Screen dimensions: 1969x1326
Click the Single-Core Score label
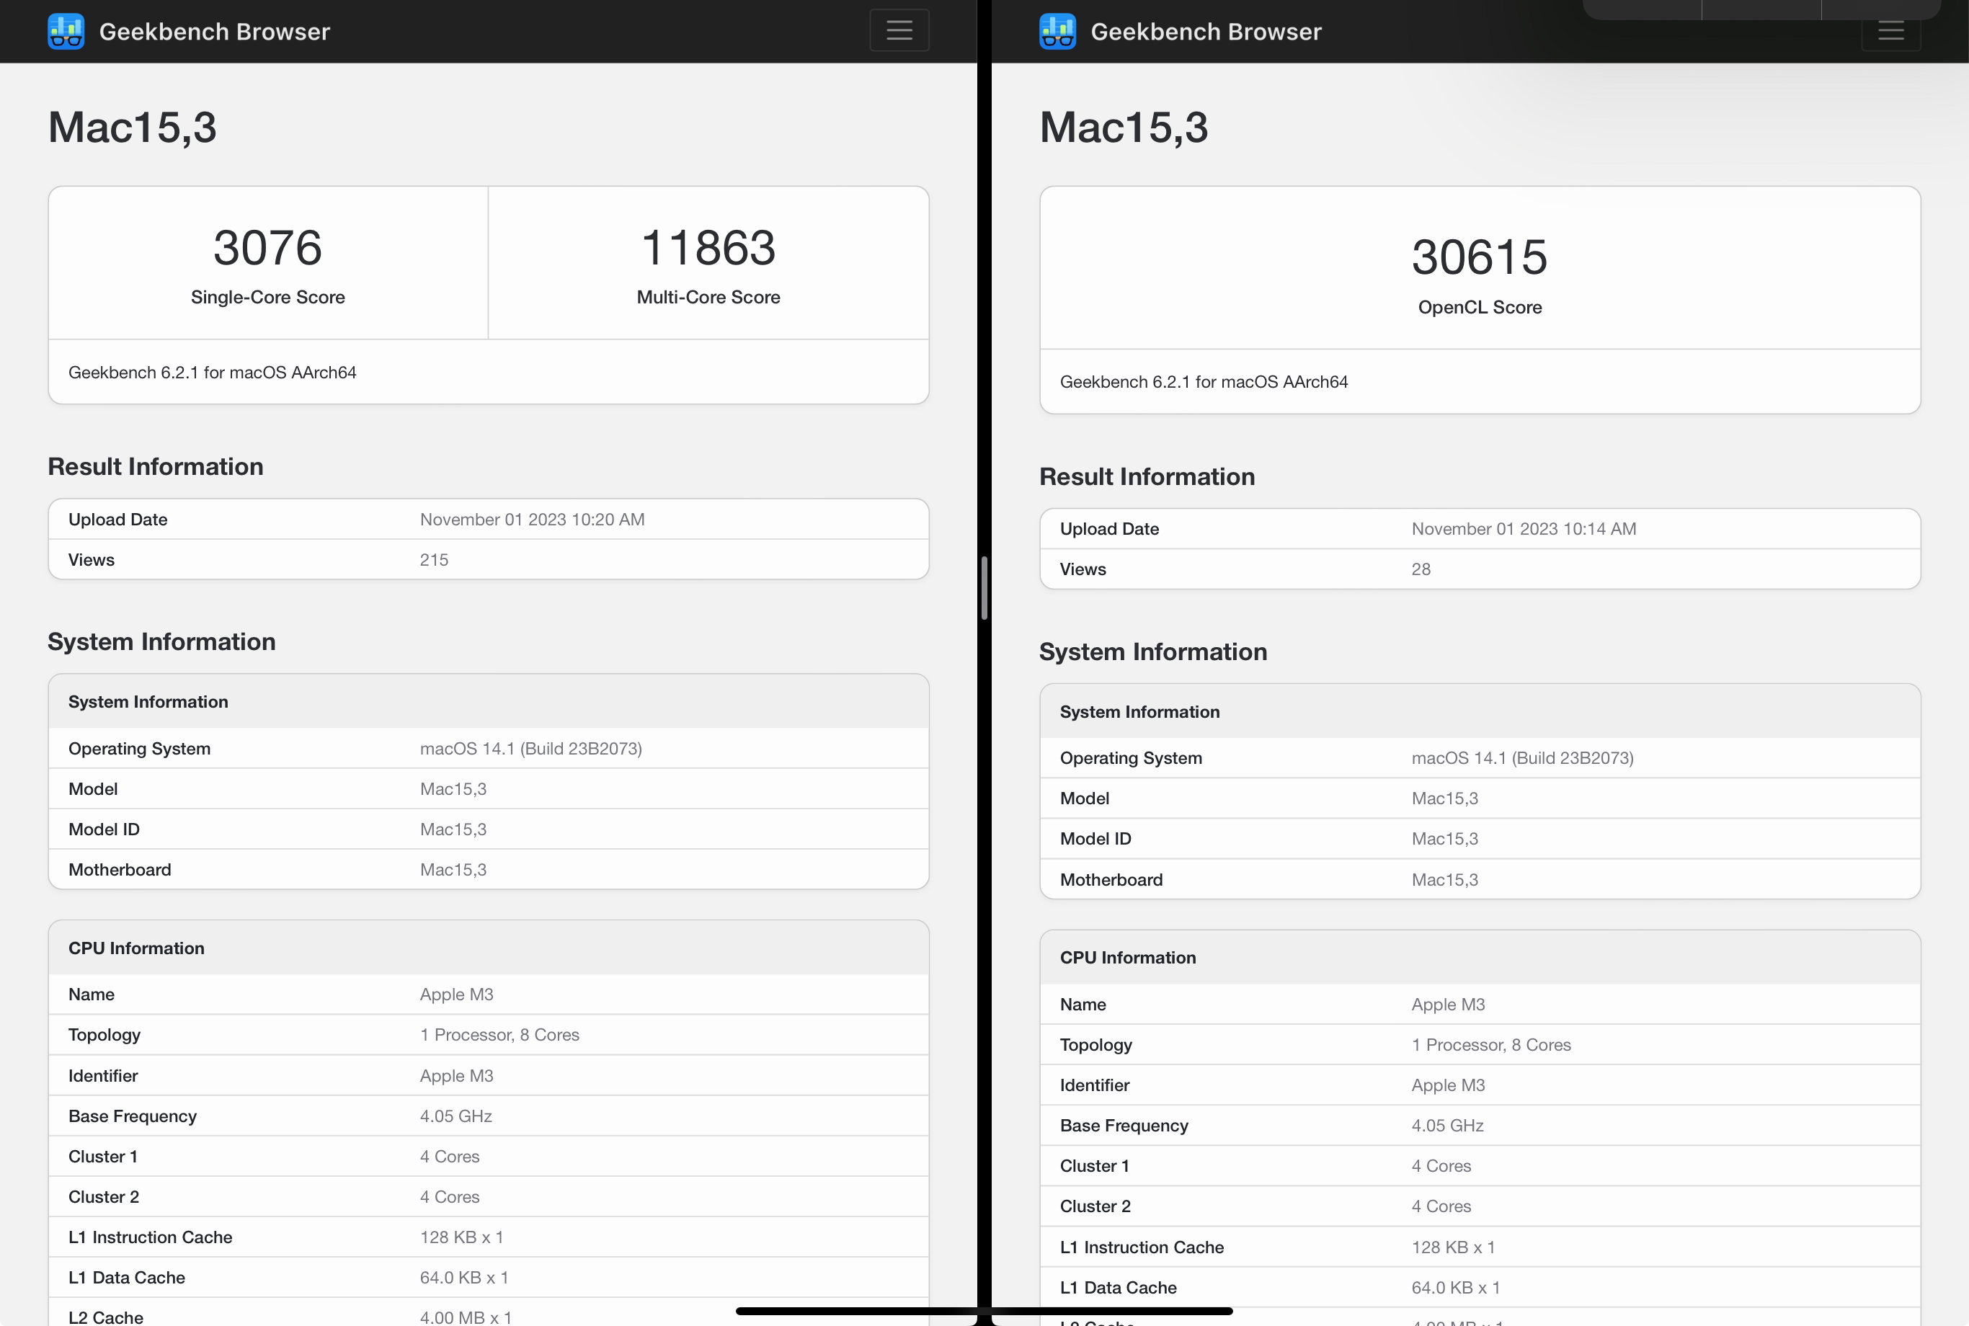[x=267, y=297]
